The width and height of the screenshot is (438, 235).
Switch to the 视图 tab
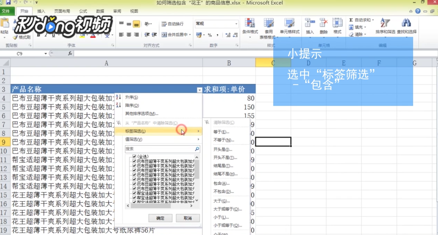pos(134,11)
